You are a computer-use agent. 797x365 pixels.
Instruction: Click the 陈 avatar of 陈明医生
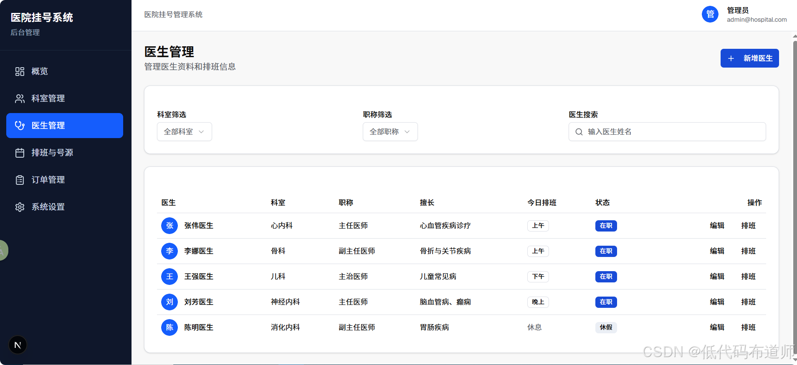coord(170,327)
